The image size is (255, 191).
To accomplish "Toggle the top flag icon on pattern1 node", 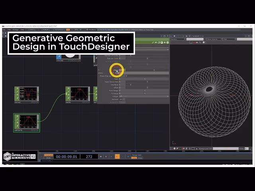I will [x=16, y=116].
